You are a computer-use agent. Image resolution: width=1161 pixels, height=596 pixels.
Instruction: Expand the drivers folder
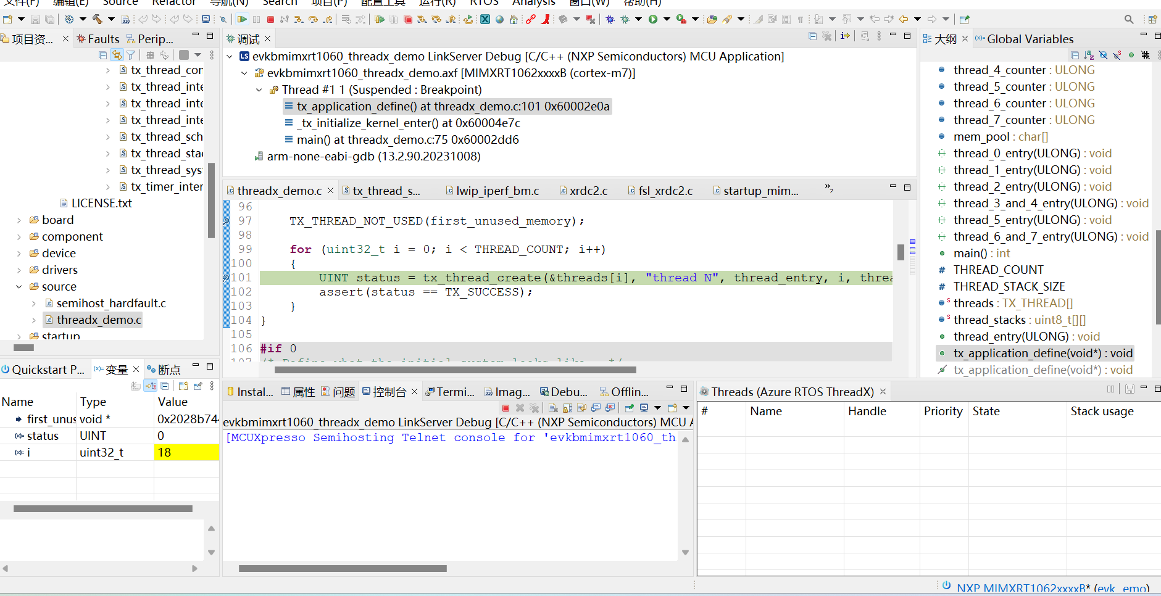[19, 270]
